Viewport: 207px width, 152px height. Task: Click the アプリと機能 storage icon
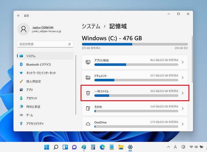tap(88, 62)
